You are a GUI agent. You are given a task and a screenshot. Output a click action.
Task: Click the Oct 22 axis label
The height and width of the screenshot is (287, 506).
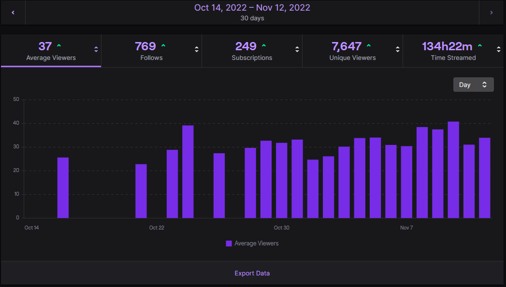[x=157, y=228]
